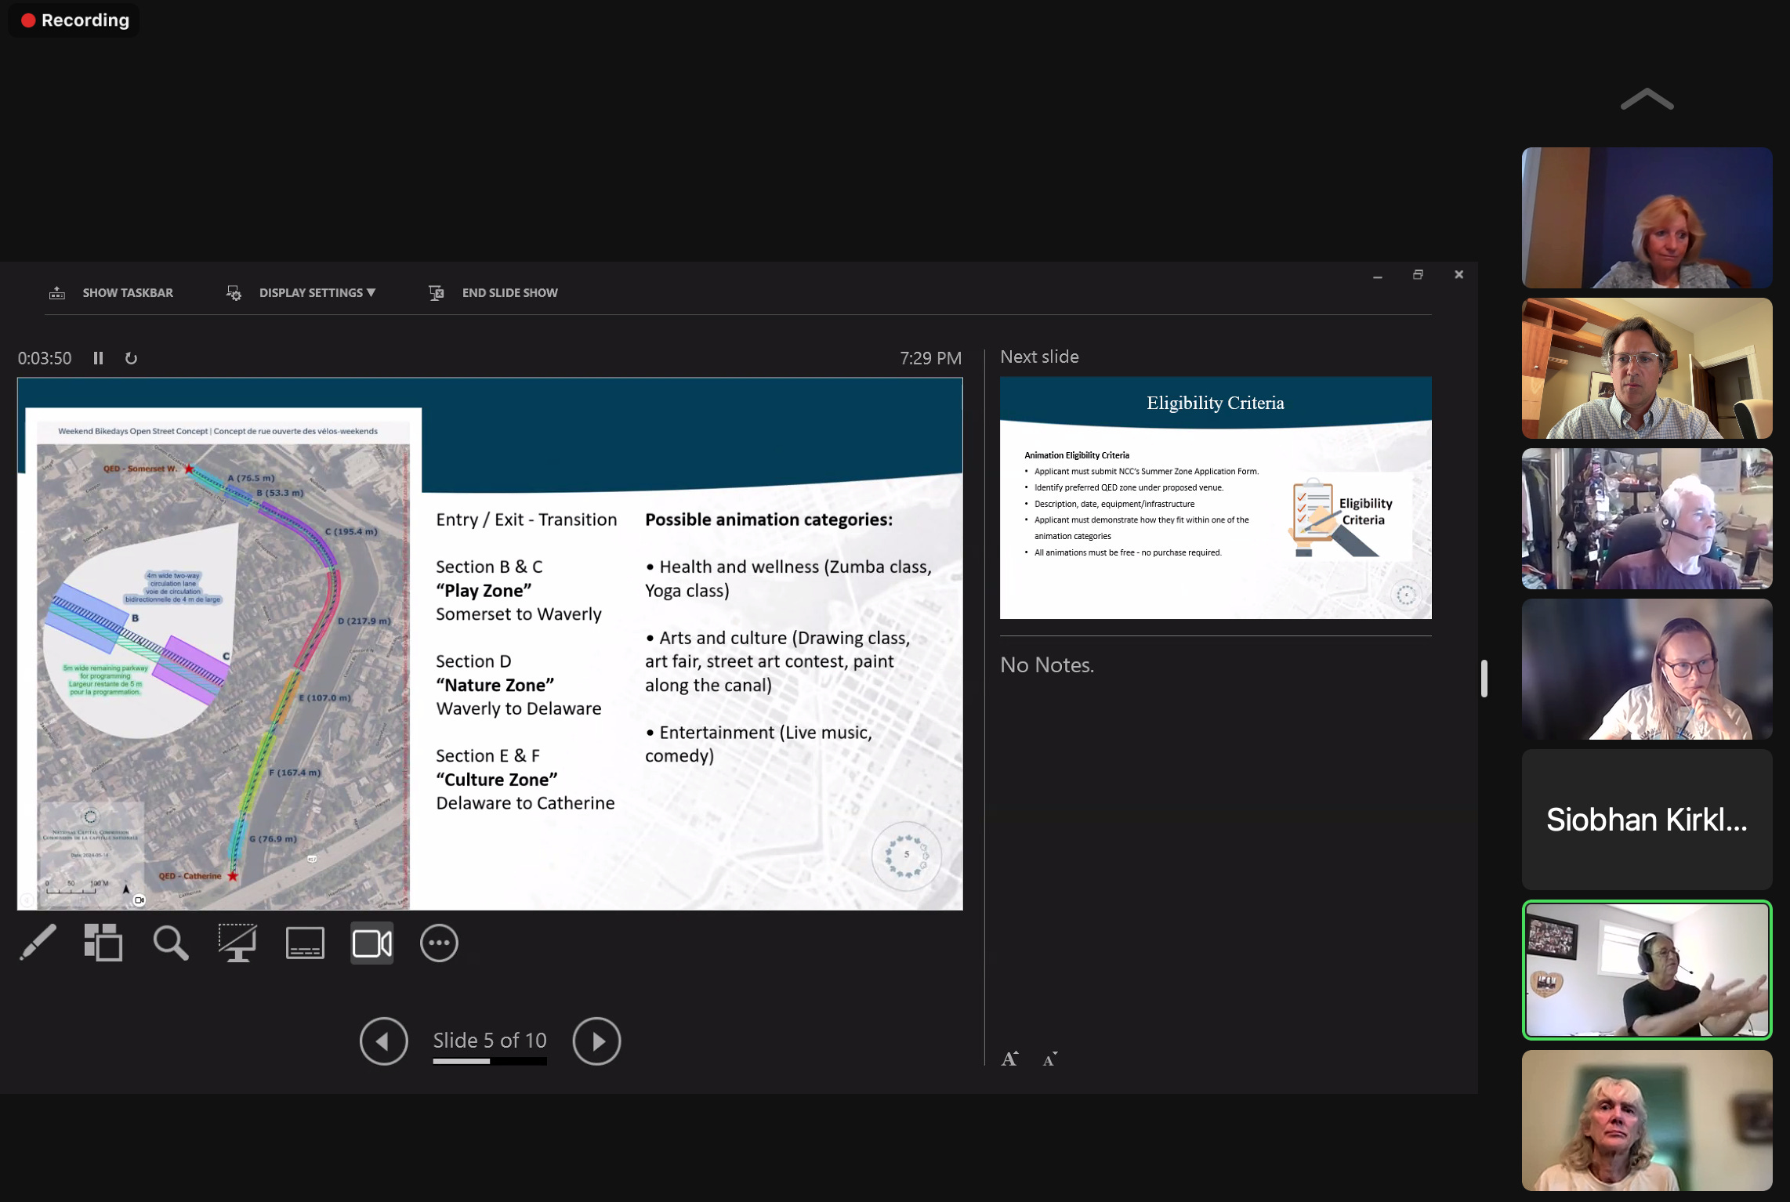Click Show Taskbar

[127, 292]
